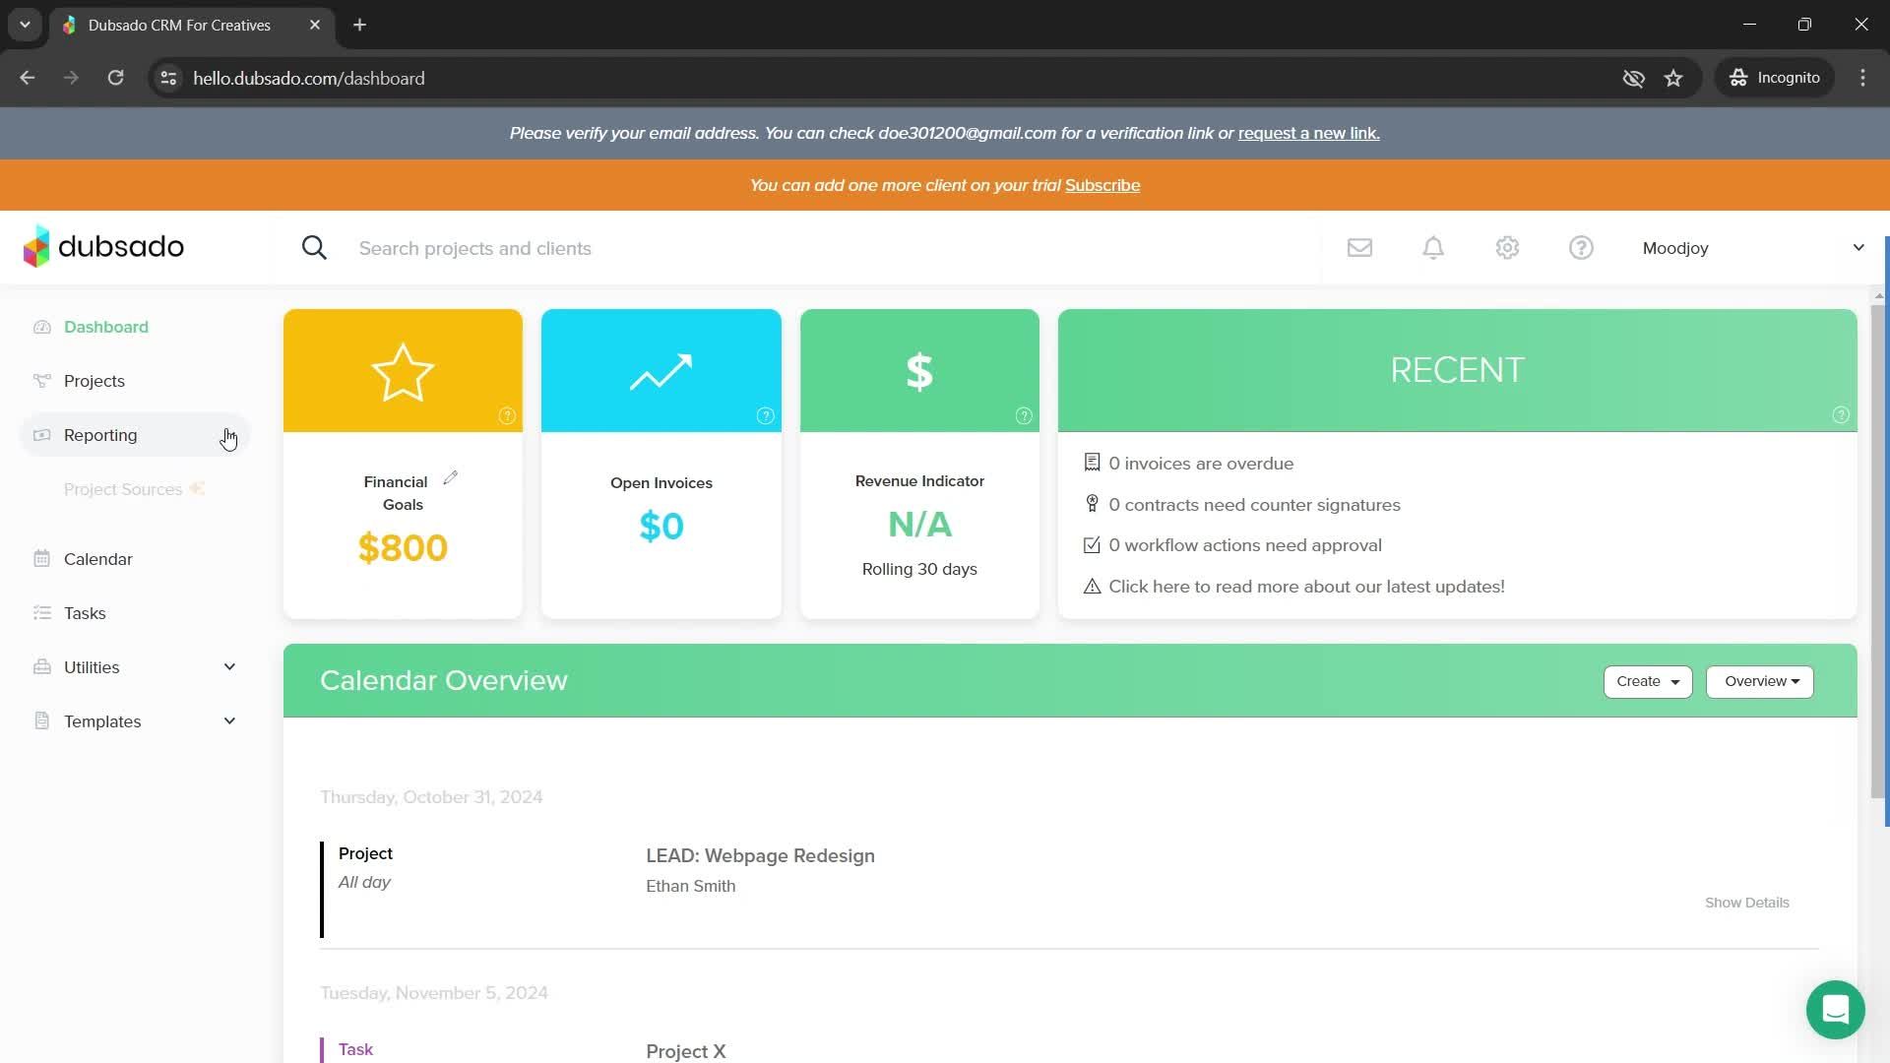Show help for the Recent panel
This screenshot has height=1063, width=1890.
1841,415
